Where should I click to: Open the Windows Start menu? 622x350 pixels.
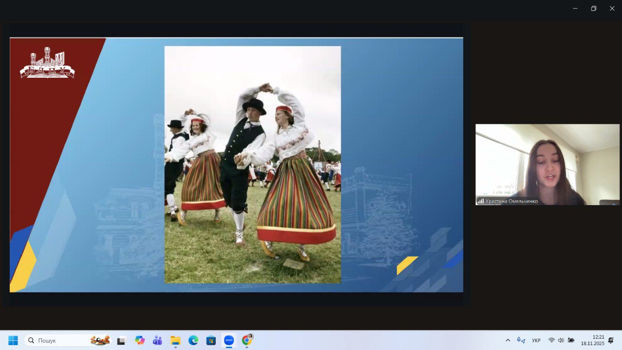(x=13, y=340)
